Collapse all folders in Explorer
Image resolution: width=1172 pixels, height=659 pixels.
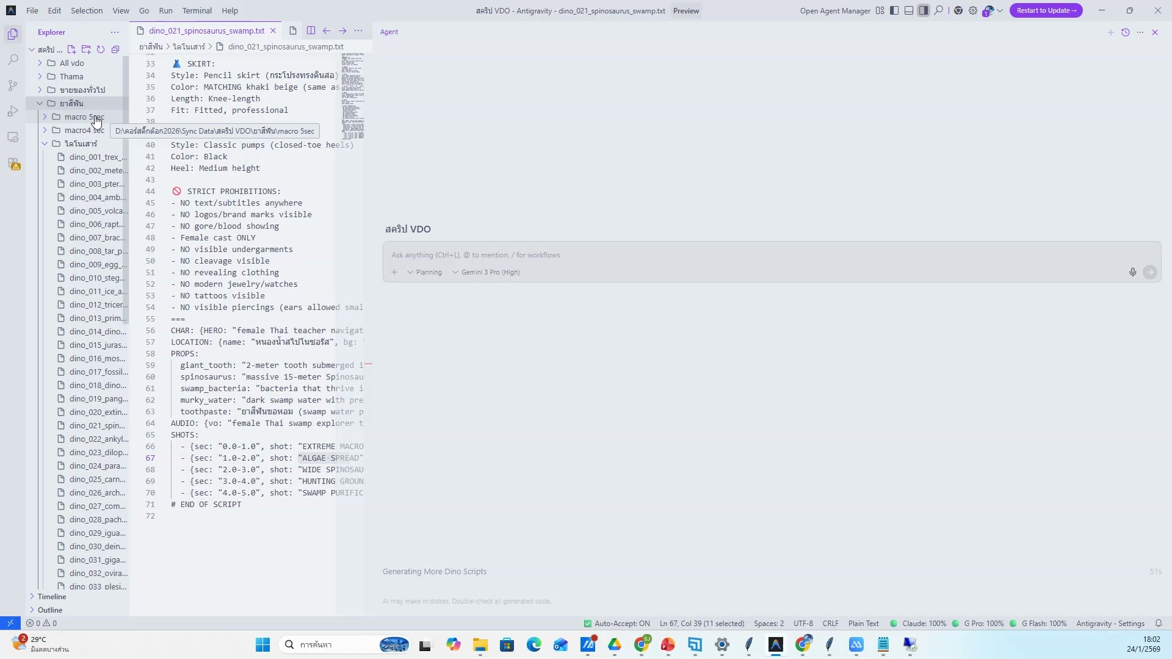click(115, 49)
